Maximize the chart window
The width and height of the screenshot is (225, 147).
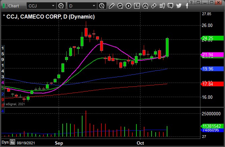click(x=212, y=2)
